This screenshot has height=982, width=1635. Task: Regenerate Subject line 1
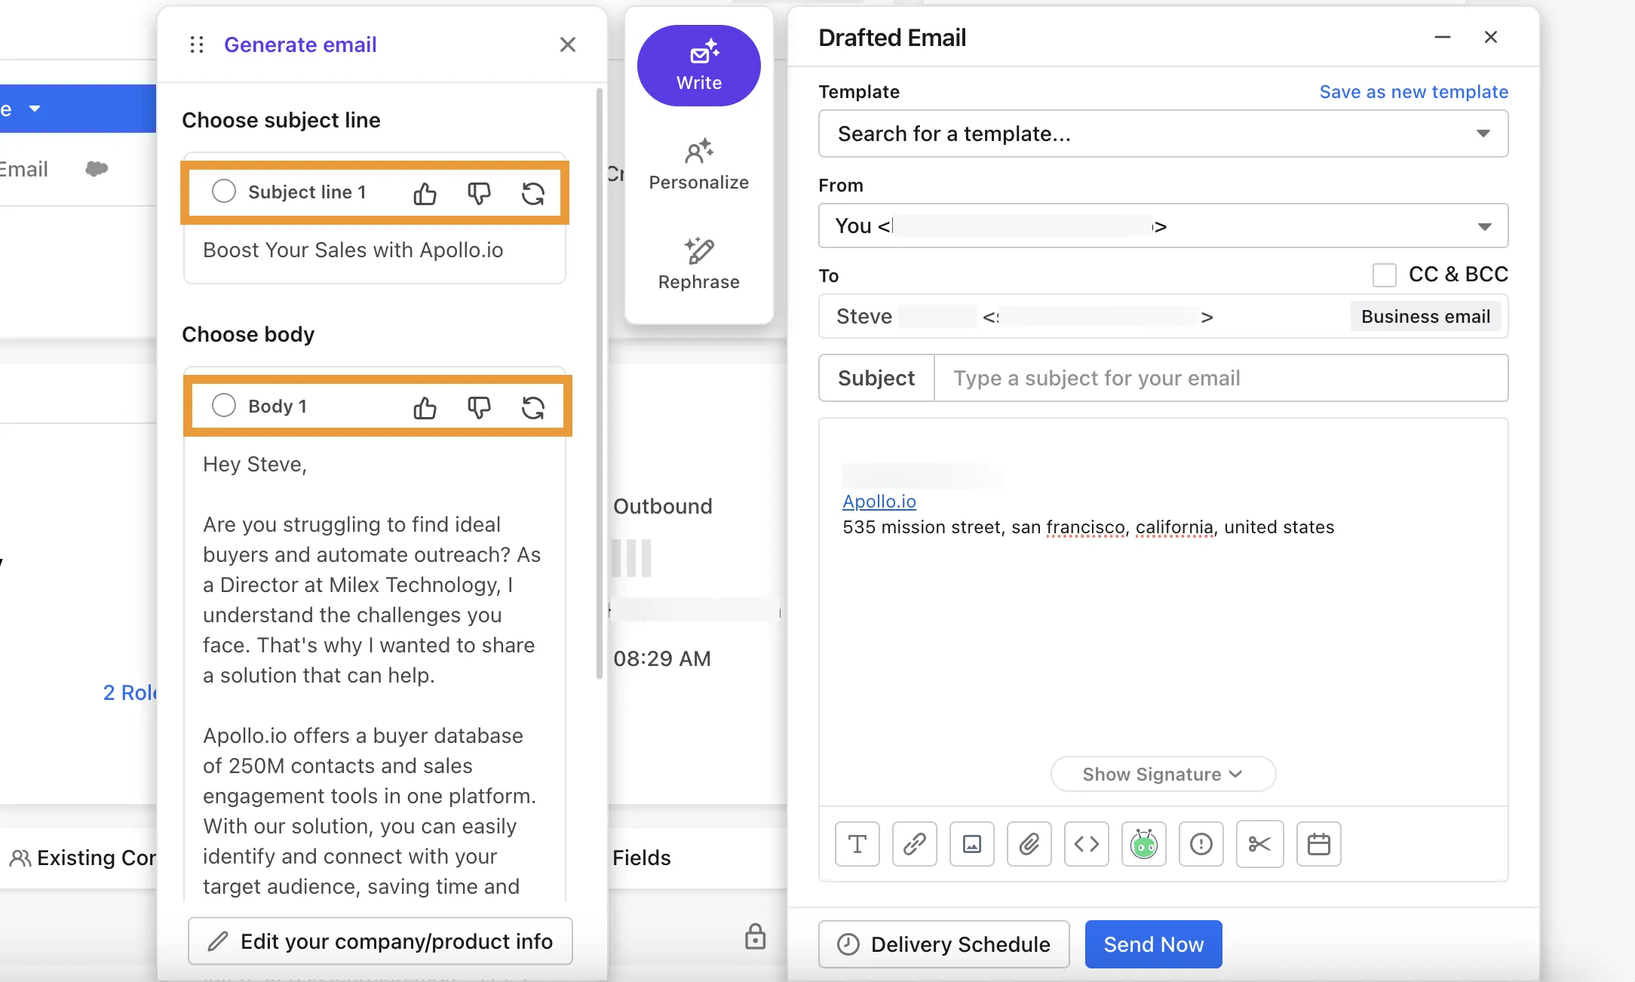coord(533,193)
